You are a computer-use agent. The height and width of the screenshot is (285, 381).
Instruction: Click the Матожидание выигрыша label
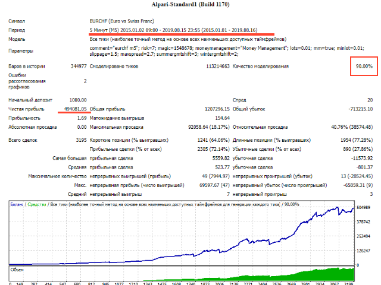pos(117,118)
